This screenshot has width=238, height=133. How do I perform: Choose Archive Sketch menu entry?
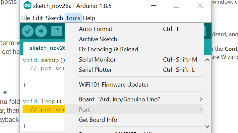click(98, 39)
